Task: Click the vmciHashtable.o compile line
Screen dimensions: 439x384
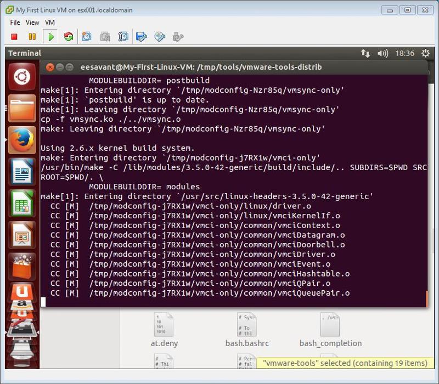Action: pos(200,274)
